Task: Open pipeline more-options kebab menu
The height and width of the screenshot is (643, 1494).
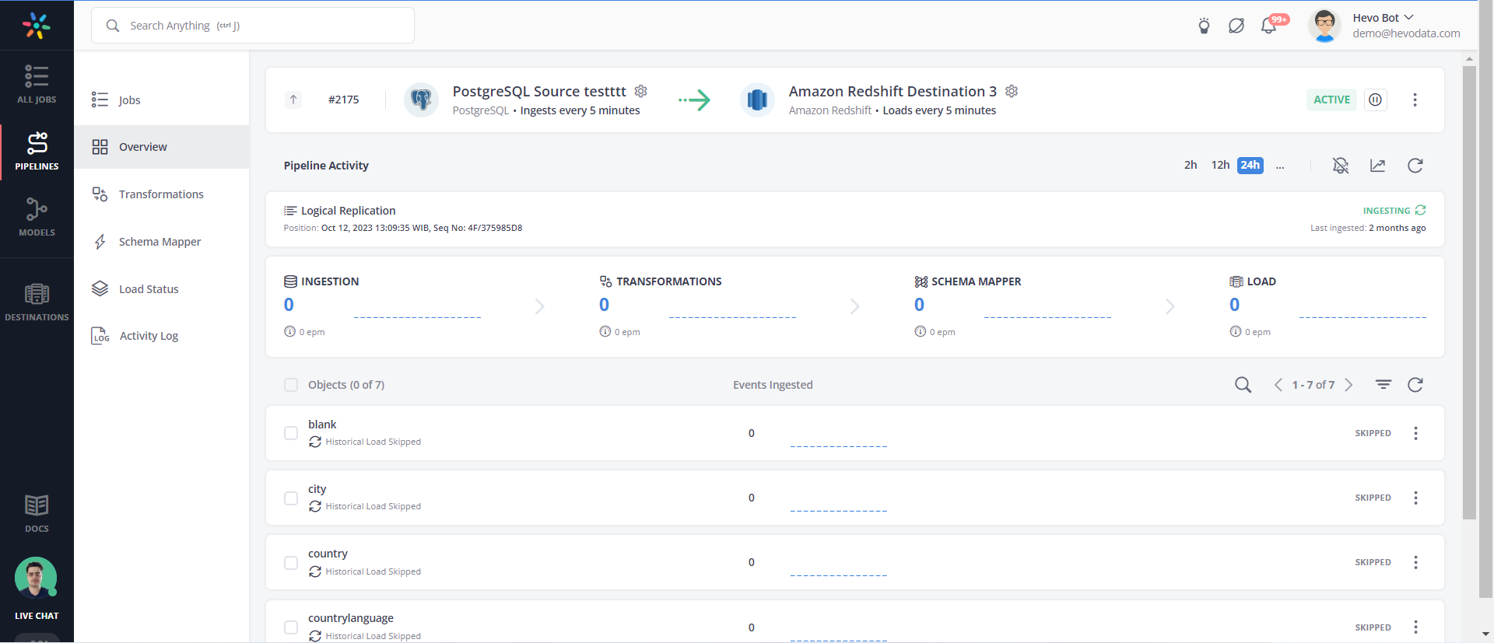Action: (x=1415, y=100)
